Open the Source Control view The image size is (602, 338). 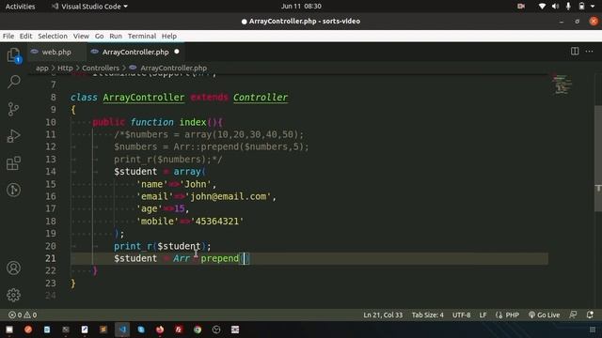click(x=14, y=109)
